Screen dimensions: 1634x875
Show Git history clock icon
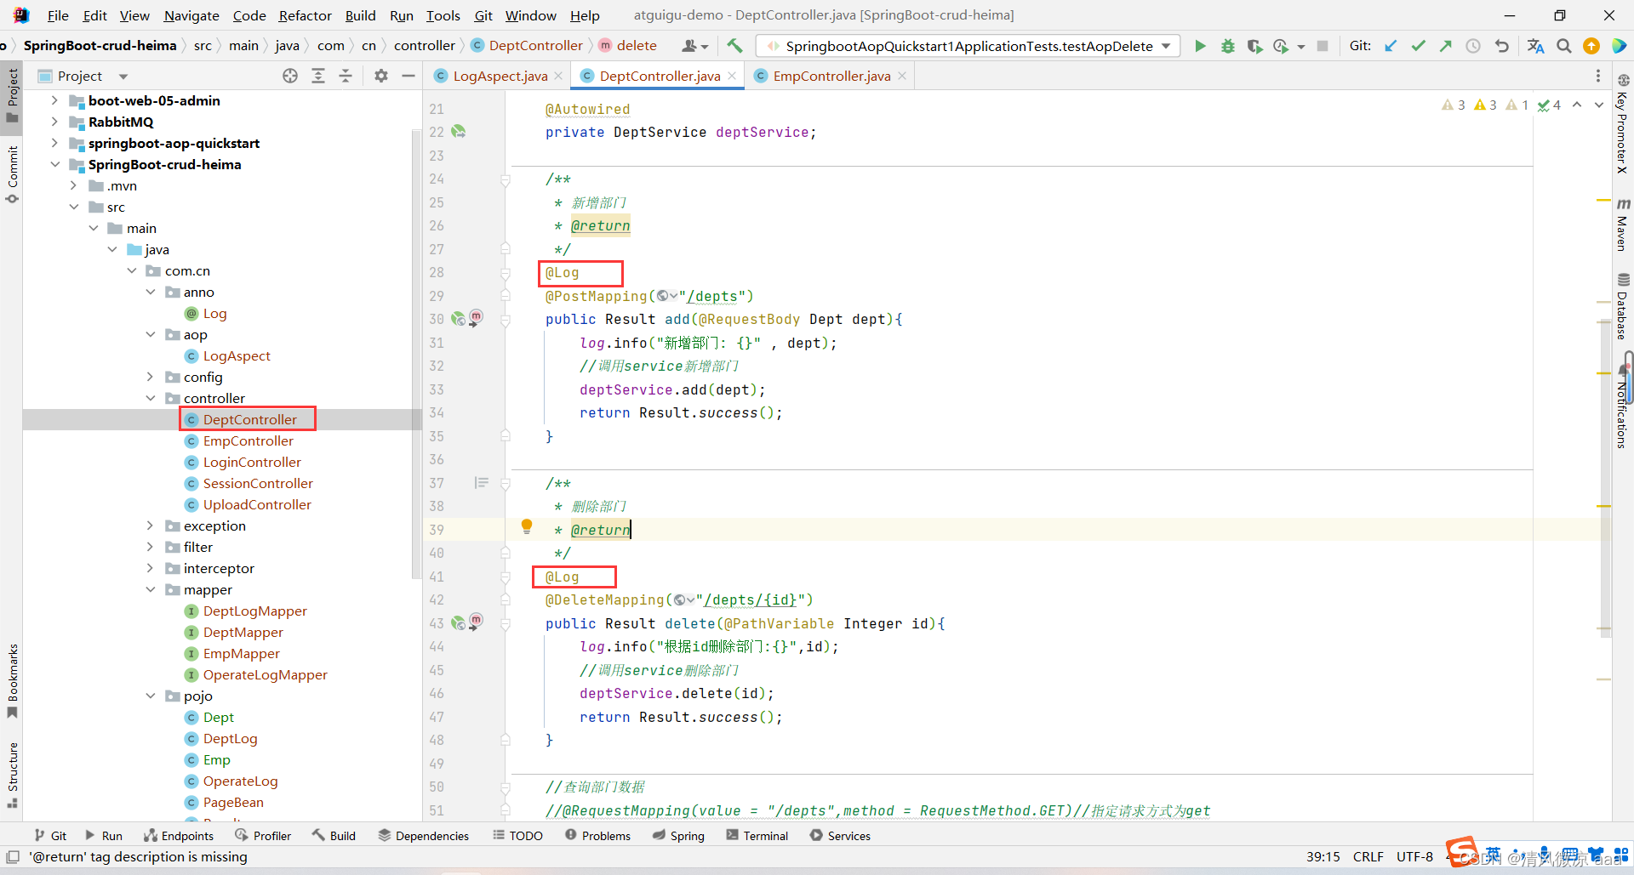pyautogui.click(x=1473, y=46)
